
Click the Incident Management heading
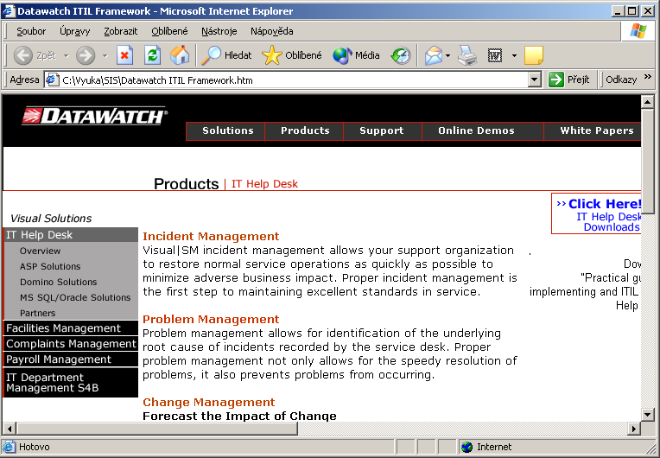point(211,236)
